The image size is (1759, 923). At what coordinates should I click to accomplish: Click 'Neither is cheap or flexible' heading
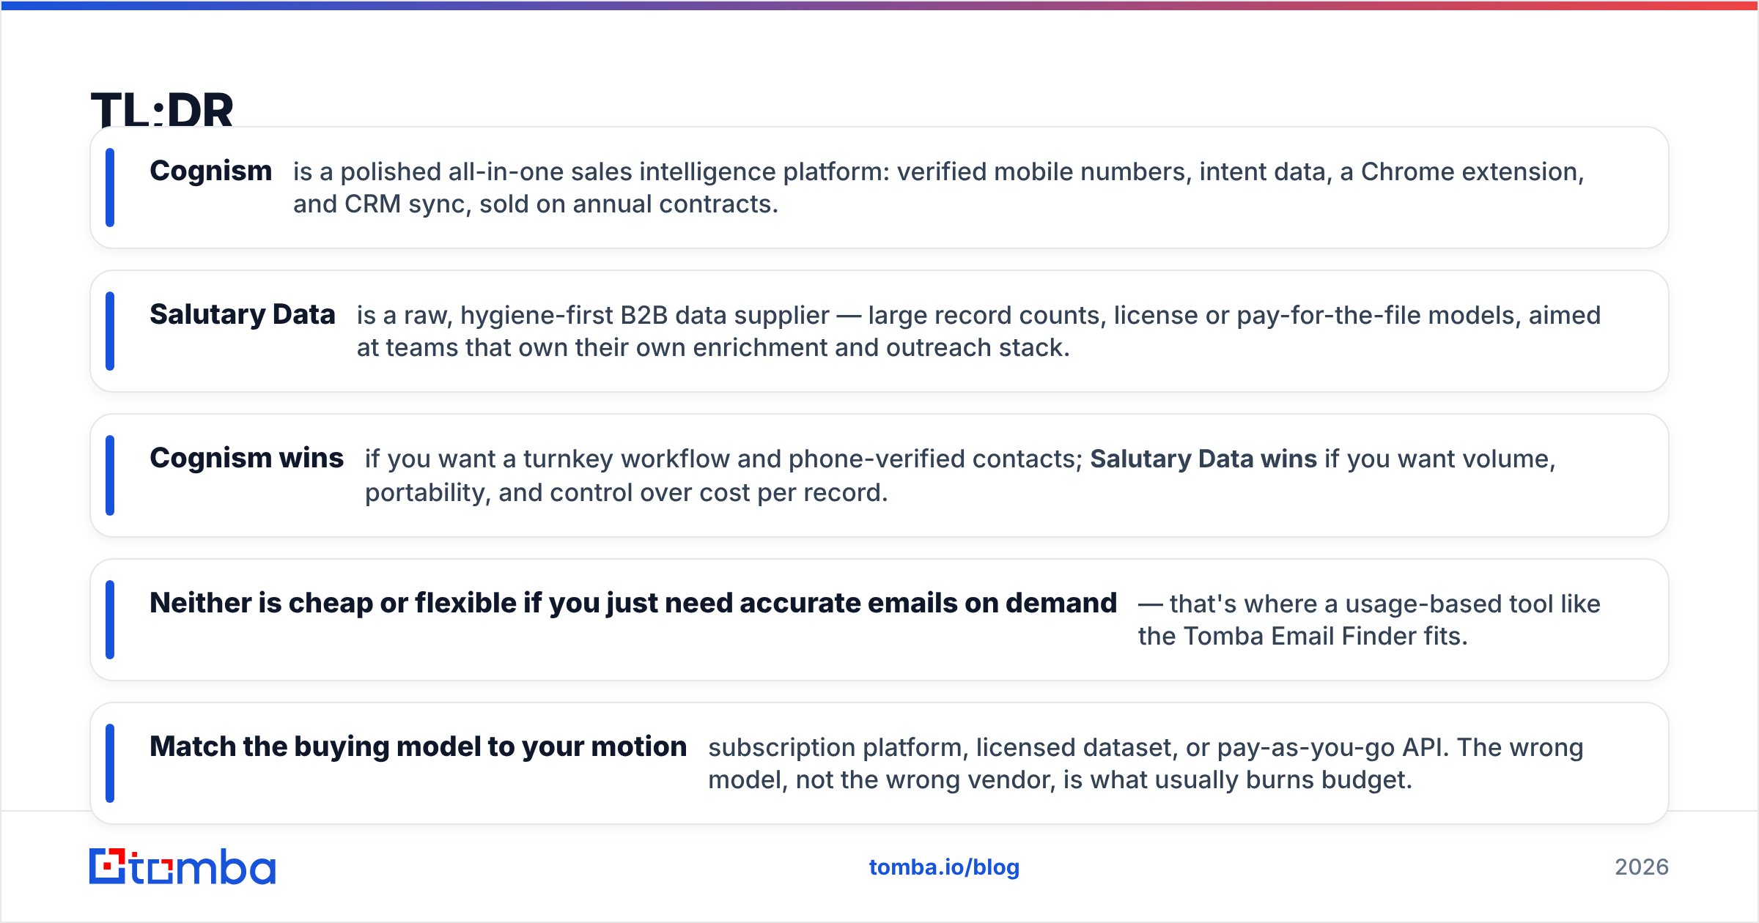click(633, 603)
